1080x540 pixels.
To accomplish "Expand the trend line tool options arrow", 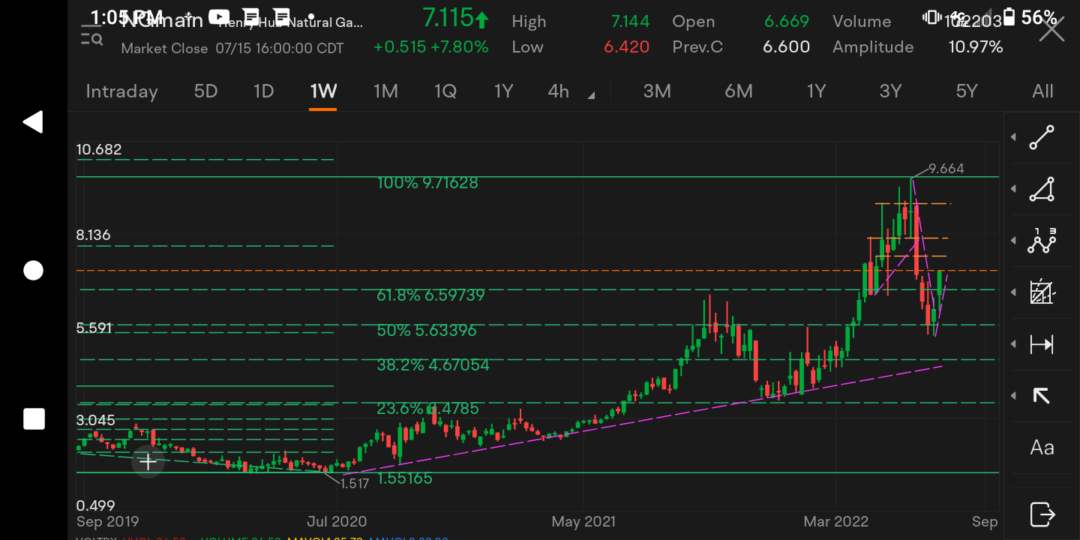I will click(1014, 138).
